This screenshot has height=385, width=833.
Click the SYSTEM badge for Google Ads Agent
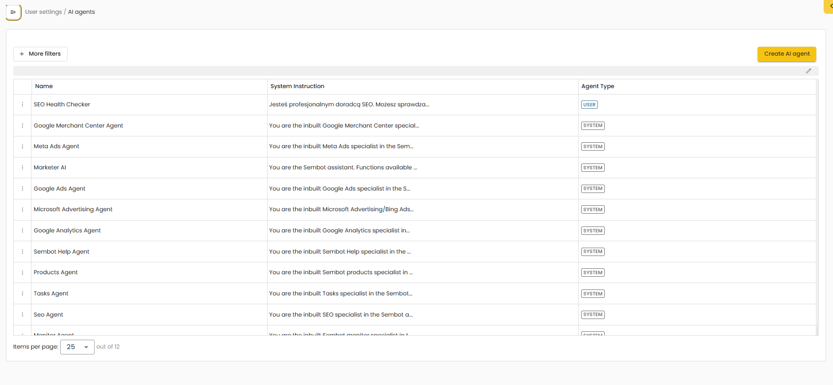pos(593,189)
